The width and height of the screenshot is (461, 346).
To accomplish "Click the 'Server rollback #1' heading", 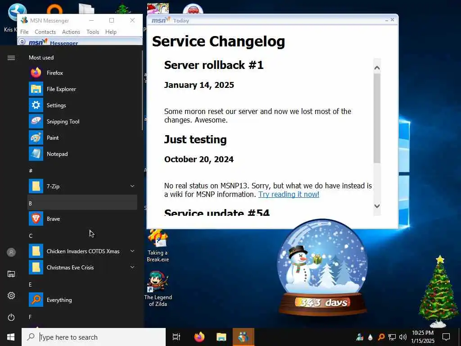I will pos(214,65).
